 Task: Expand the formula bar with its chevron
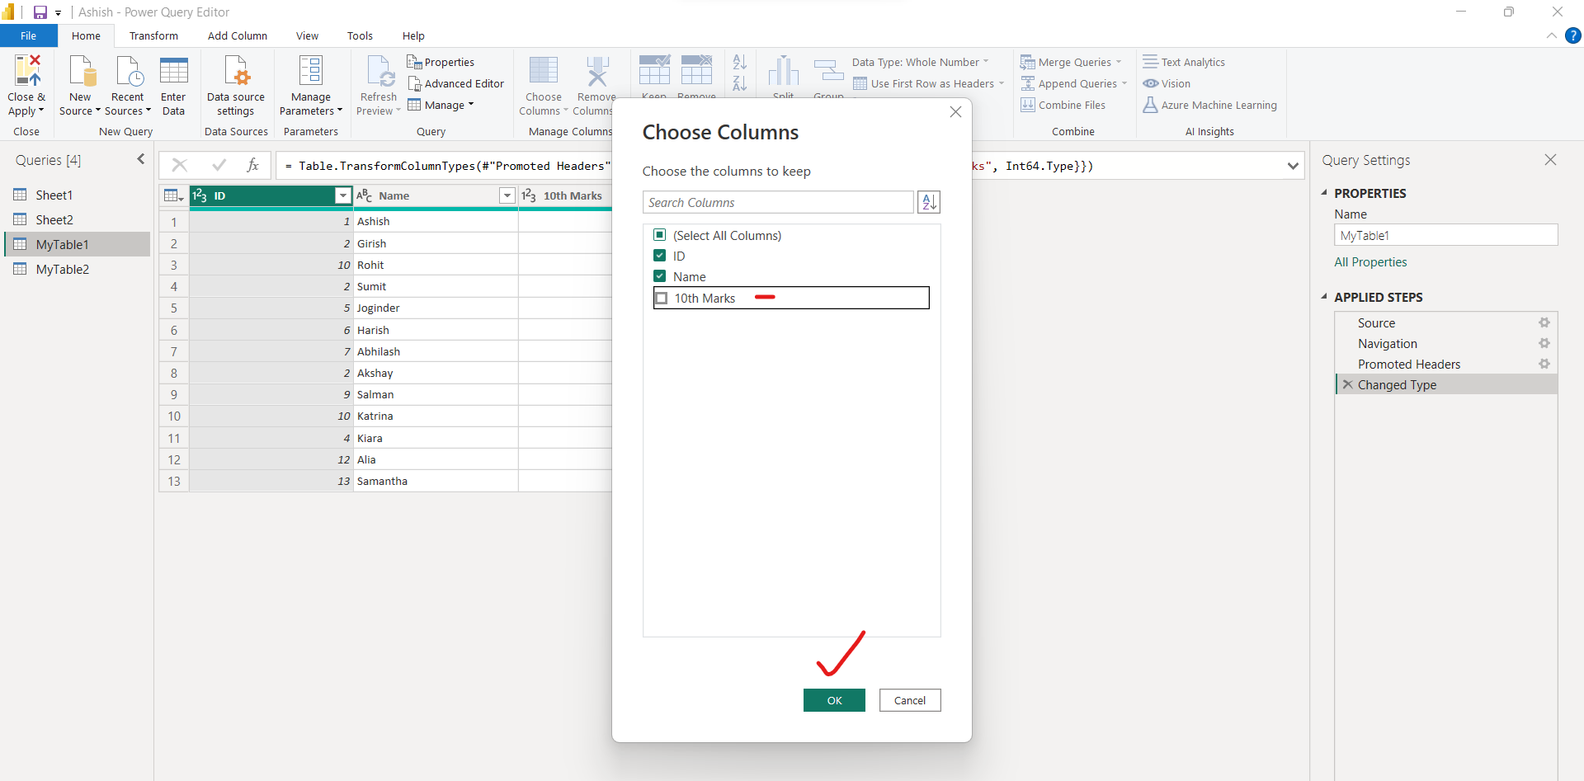tap(1293, 165)
